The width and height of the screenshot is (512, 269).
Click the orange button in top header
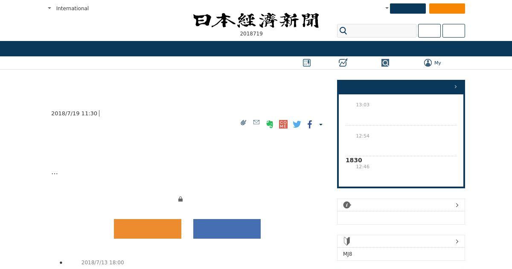[x=447, y=9]
